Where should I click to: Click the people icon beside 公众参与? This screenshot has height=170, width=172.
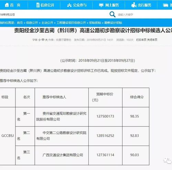[69, 5]
